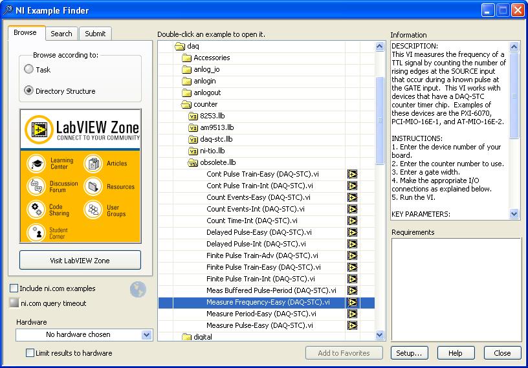
Task: Enable Include ni.com examples checkbox
Action: 14,288
